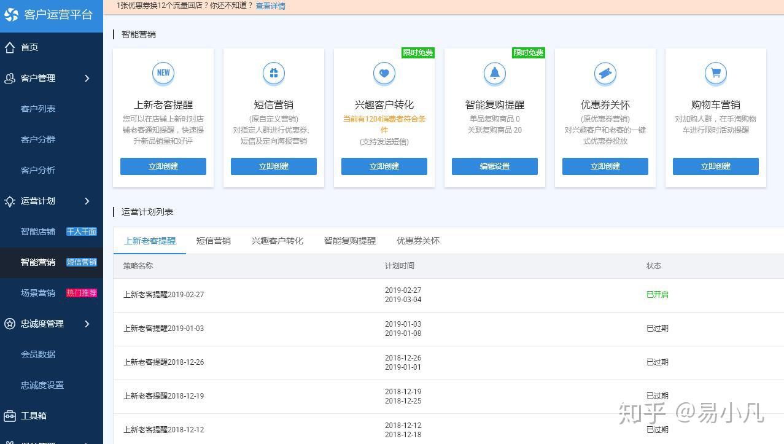This screenshot has height=444, width=784.
Task: Switch to the 短信营销 tab
Action: [214, 241]
